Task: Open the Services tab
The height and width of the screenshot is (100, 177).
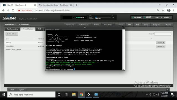Action: tap(120, 25)
